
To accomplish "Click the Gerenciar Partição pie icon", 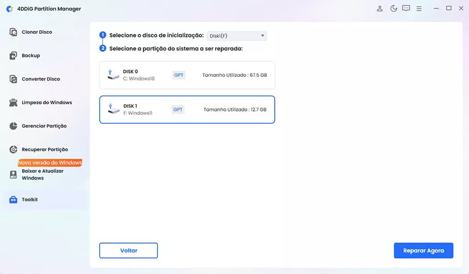I will [x=13, y=126].
